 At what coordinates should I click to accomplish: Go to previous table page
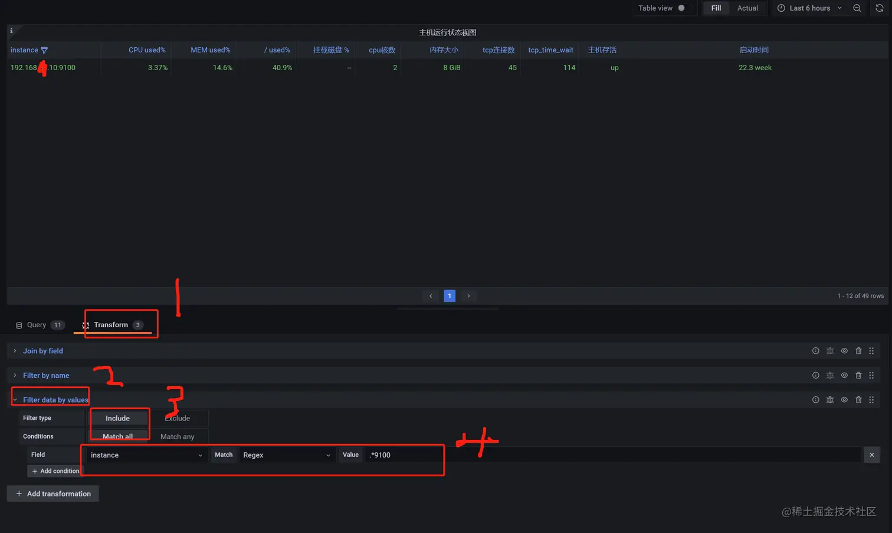click(431, 296)
